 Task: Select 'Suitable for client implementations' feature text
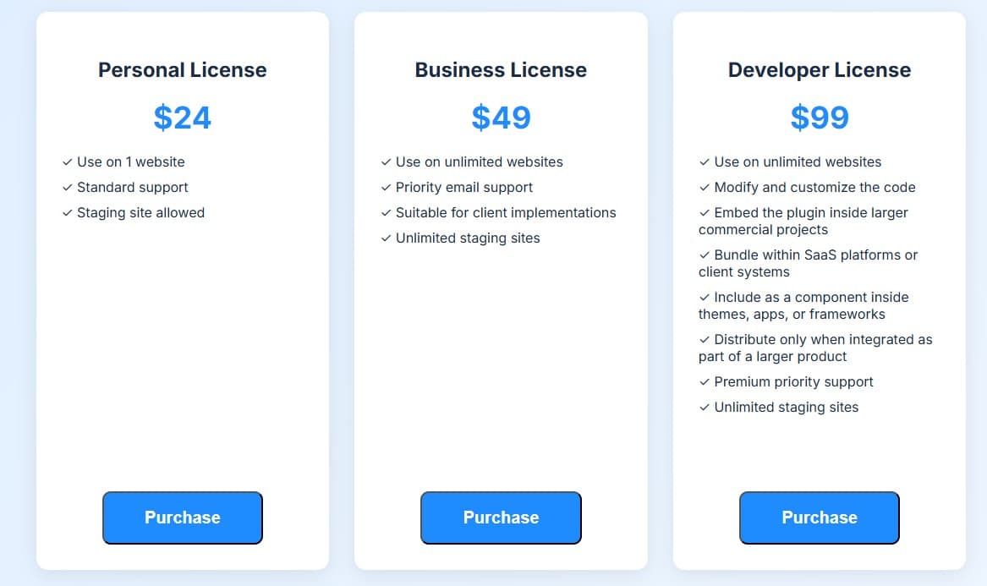[506, 212]
